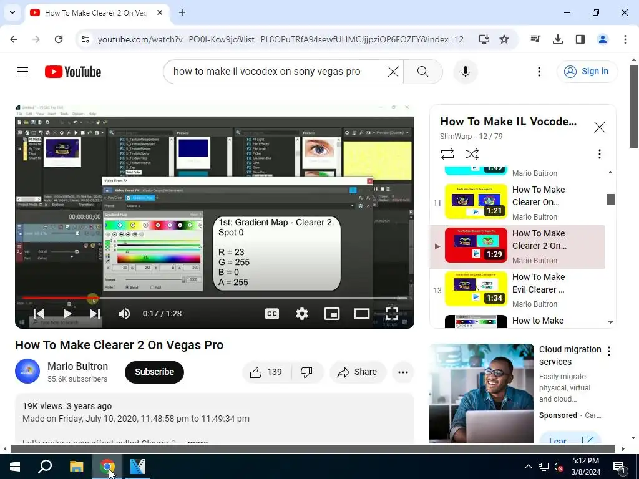Go to the YouTube home logo
Screen dimensions: 639x479
(x=73, y=72)
